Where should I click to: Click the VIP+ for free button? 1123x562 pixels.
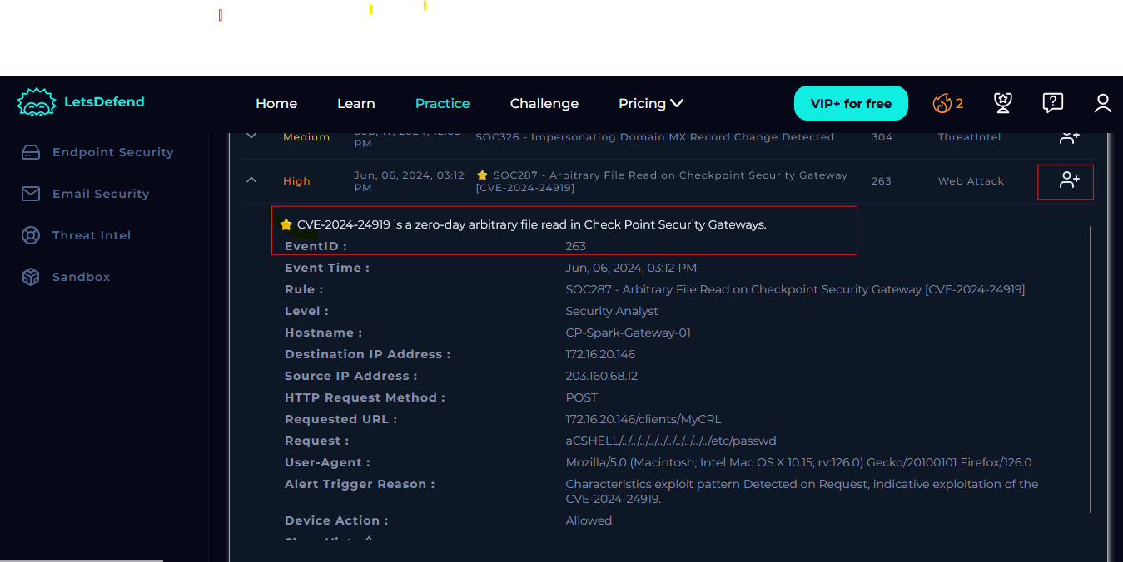(851, 103)
